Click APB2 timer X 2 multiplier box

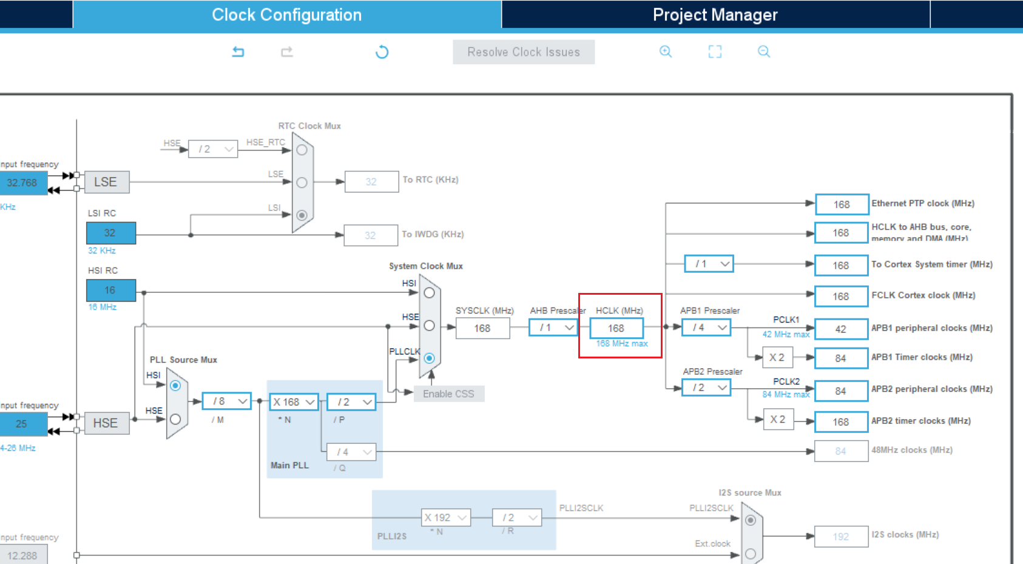(778, 419)
